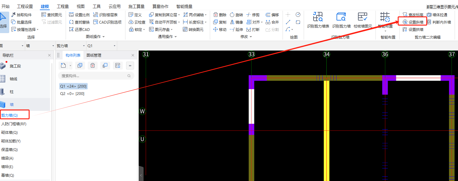Switch to the 视图 ribbon tab

tap(81, 6)
